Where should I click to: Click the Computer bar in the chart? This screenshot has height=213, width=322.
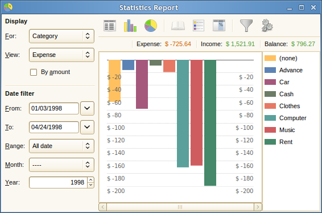pos(183,113)
